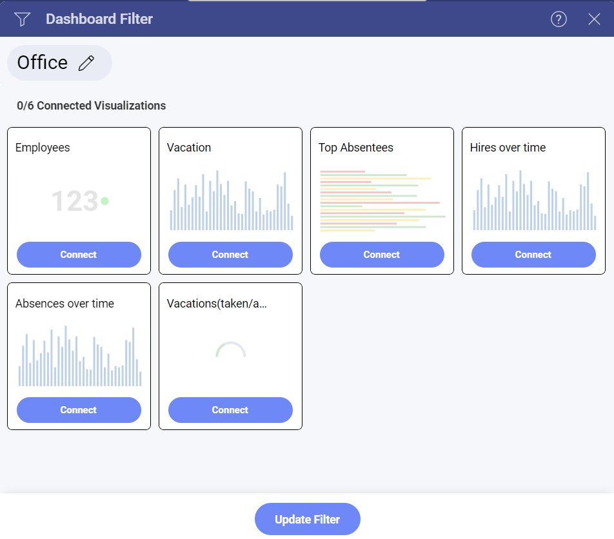Connect the Absences over time visualization
The width and height of the screenshot is (614, 539).
pyautogui.click(x=79, y=410)
